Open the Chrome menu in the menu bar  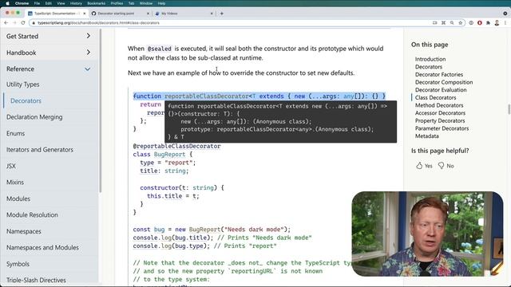click(x=22, y=3)
